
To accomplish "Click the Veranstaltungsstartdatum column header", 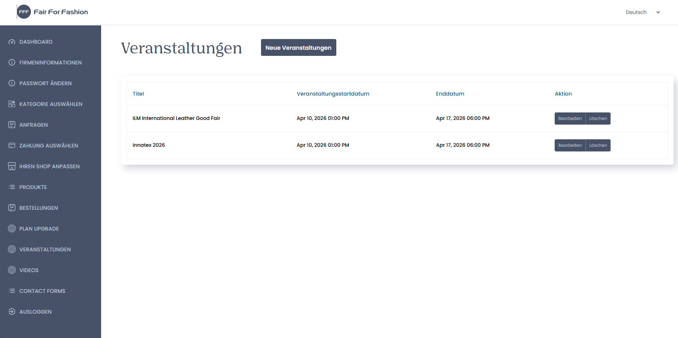I will point(333,94).
